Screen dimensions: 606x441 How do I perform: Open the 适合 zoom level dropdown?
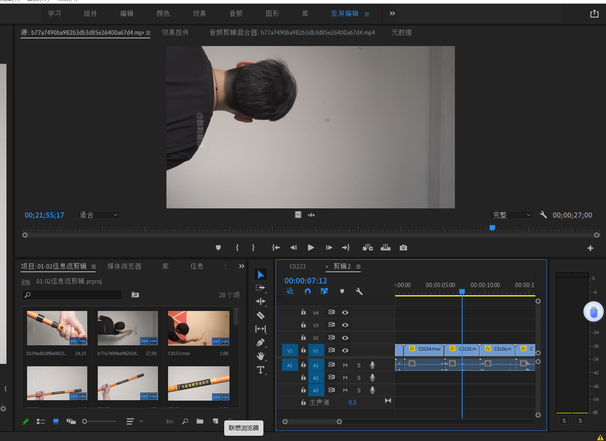coord(98,215)
